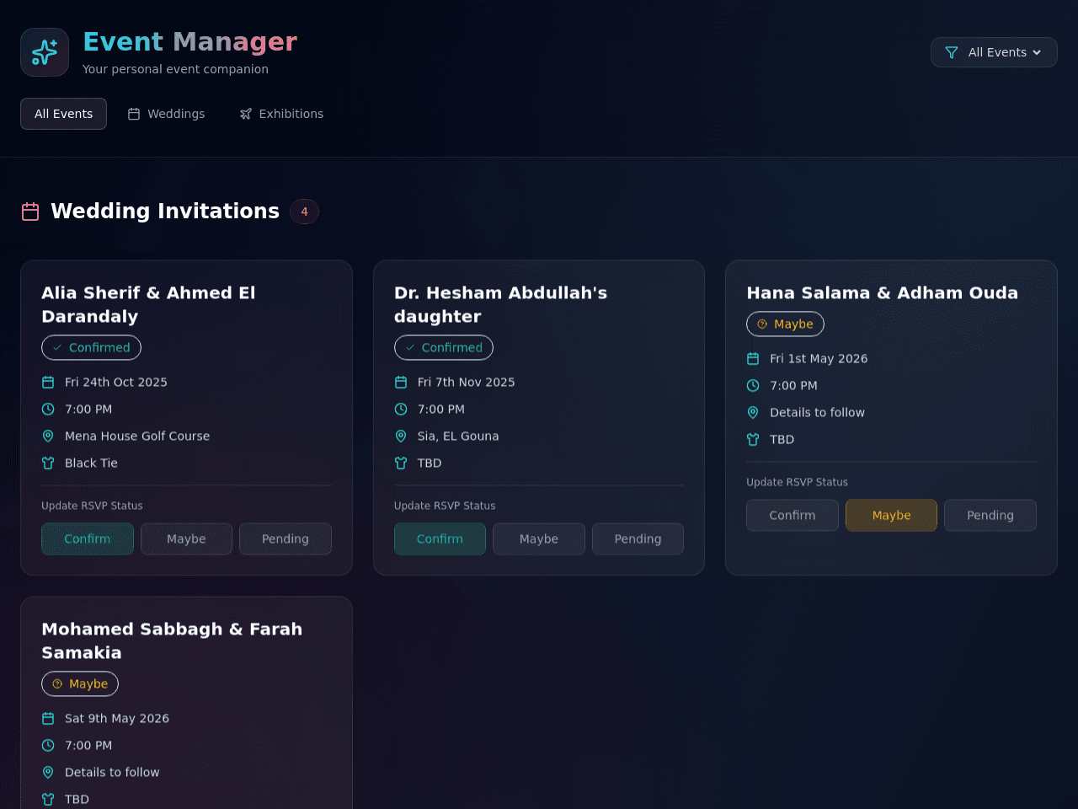Click the Mena House Golf Course venue text
1078x809 pixels.
click(x=137, y=436)
